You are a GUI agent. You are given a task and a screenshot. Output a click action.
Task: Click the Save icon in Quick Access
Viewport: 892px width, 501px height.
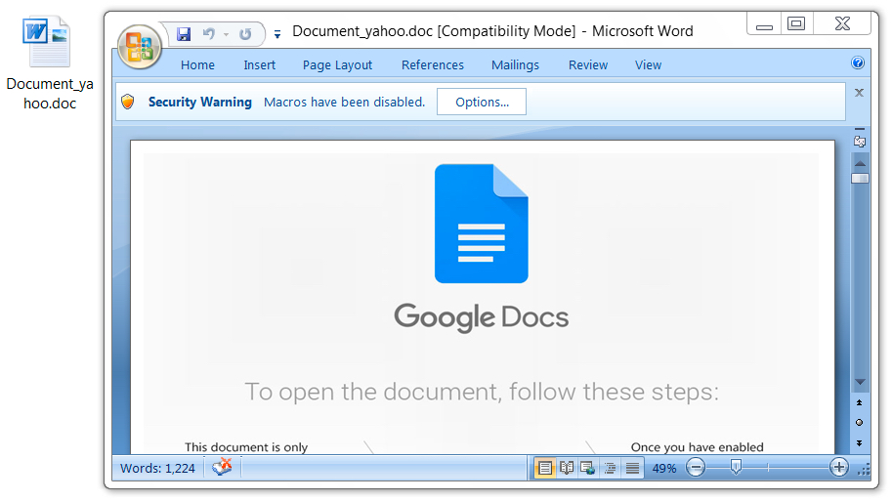coord(183,34)
